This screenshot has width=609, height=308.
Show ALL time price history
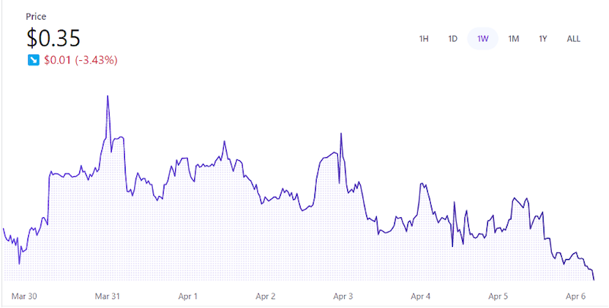point(573,38)
